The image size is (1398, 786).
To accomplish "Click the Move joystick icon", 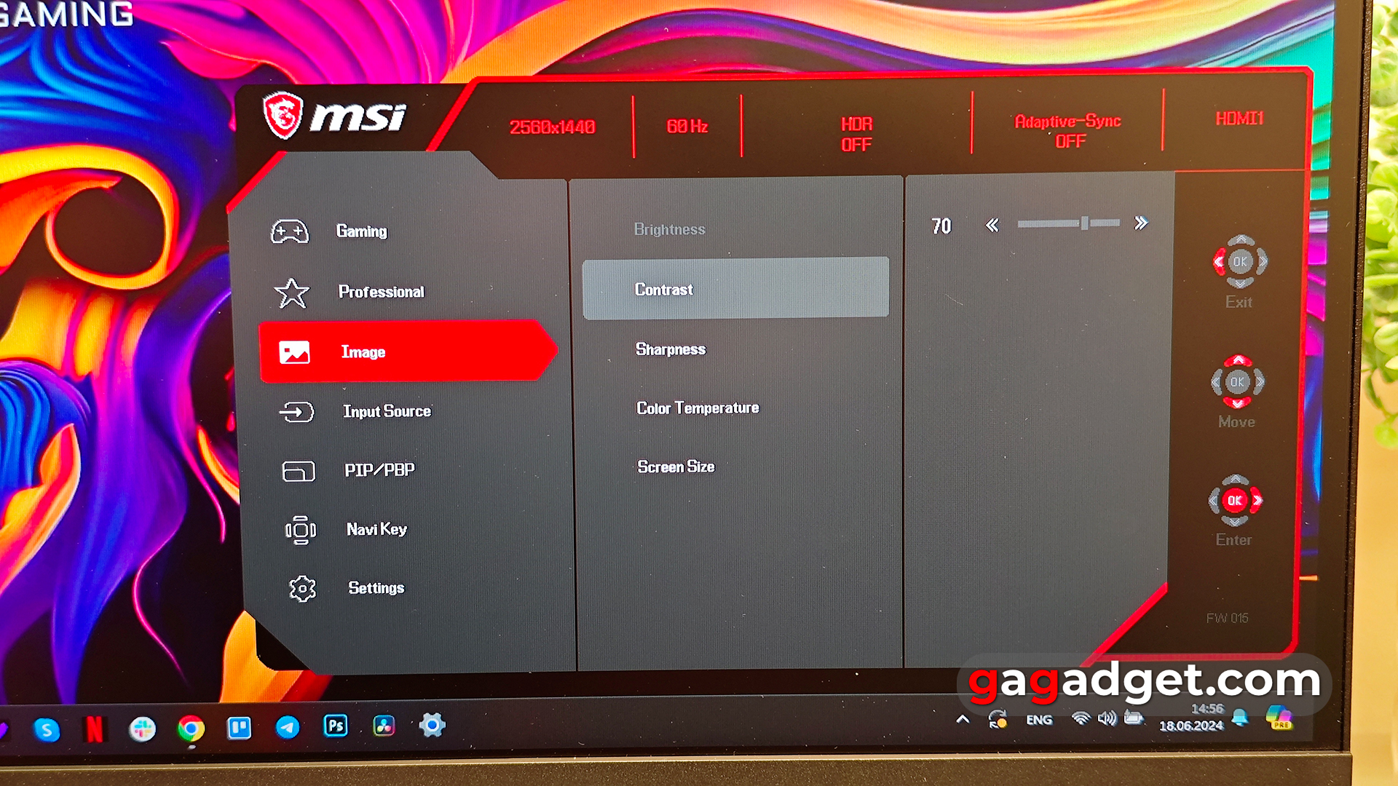I will click(1237, 381).
